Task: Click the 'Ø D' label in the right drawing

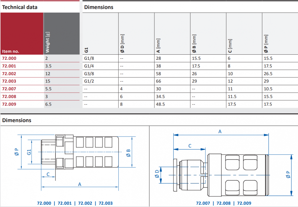Action: click(157, 174)
